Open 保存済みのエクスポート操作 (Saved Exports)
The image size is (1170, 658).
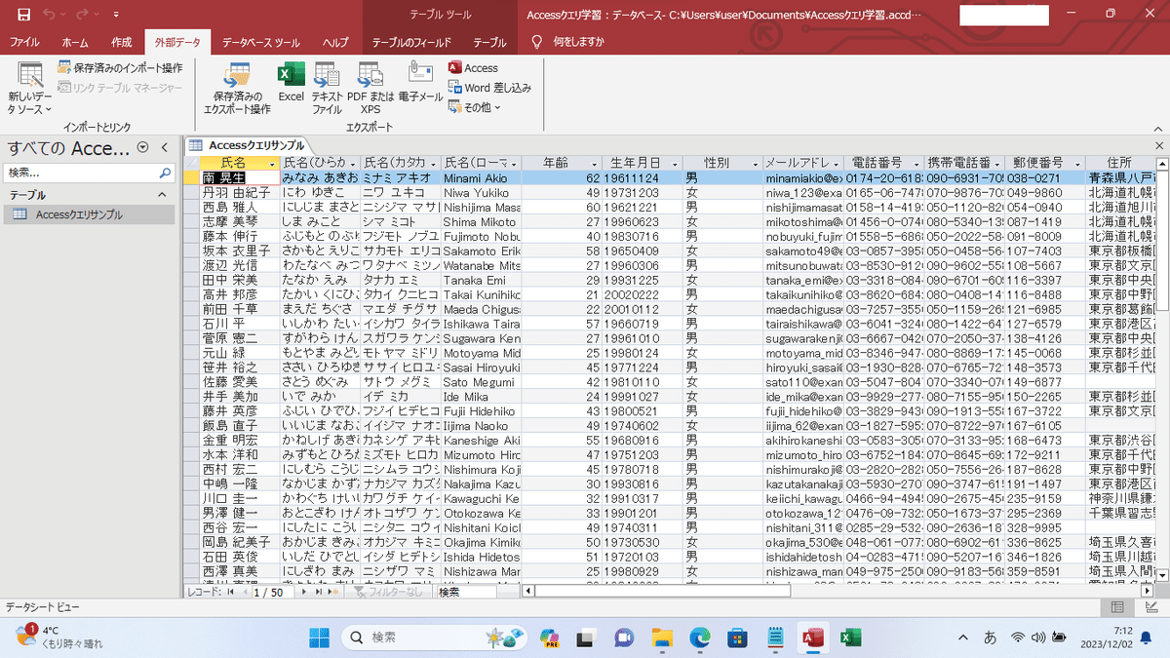pyautogui.click(x=237, y=88)
